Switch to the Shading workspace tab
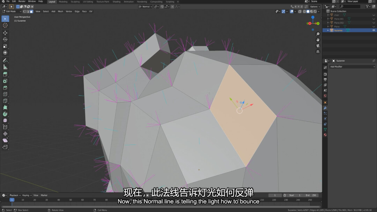This screenshot has height=212, width=377. coord(116,2)
